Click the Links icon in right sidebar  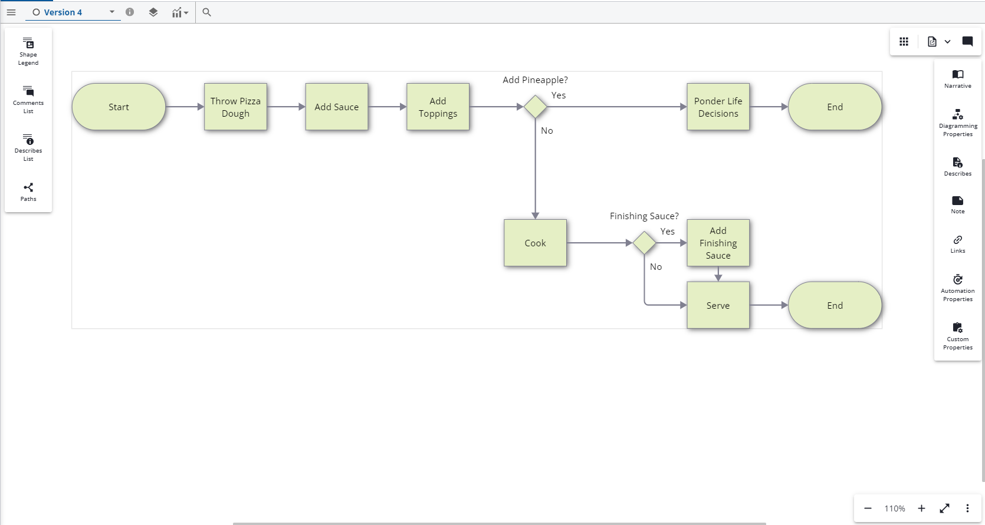[x=957, y=243]
